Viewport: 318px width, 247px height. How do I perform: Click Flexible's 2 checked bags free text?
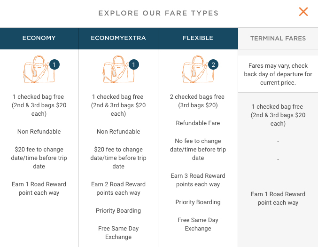click(x=198, y=101)
